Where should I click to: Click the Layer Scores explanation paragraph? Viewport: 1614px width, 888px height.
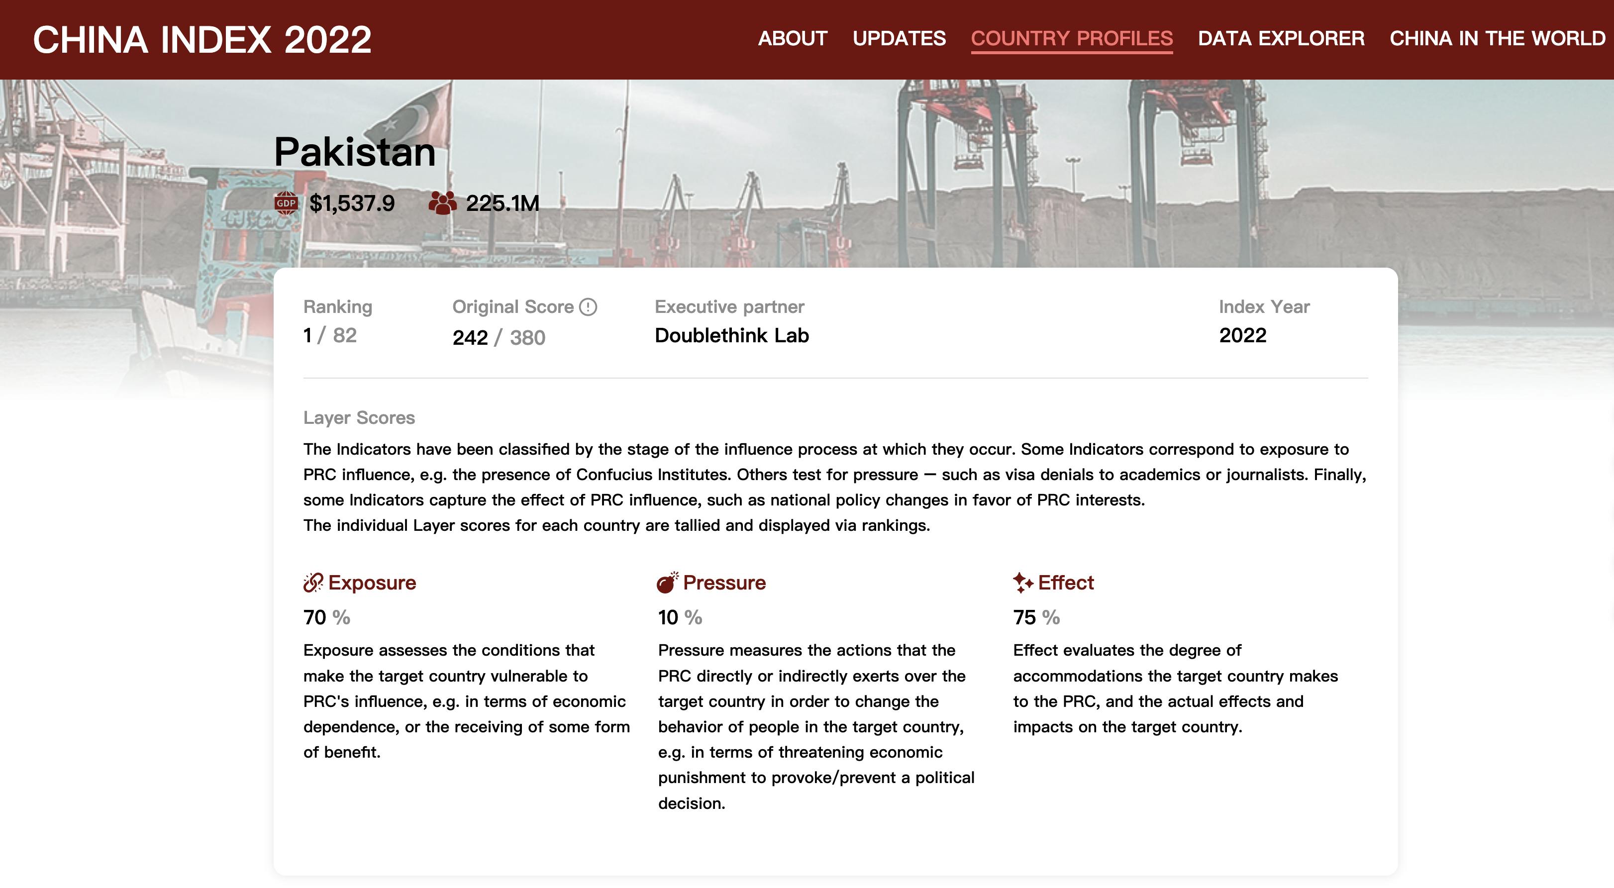point(834,487)
